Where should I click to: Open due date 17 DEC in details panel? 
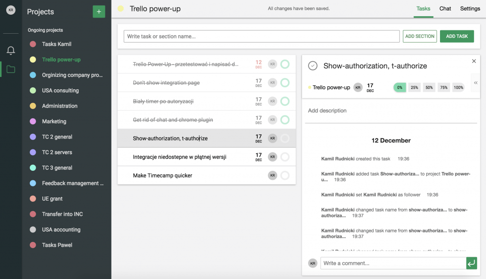point(370,87)
